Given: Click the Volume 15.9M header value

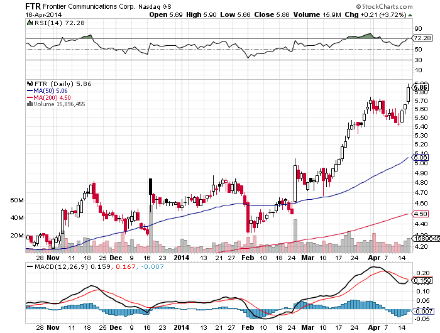Looking at the screenshot, I should point(317,14).
